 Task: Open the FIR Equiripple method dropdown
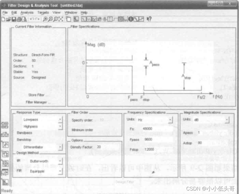[60, 171]
